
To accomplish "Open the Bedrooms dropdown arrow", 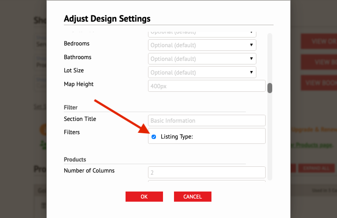I will click(x=251, y=45).
